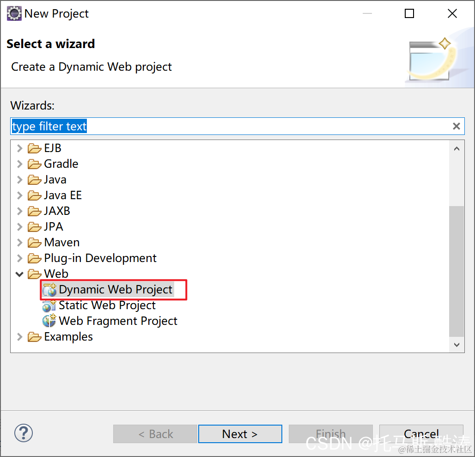Click the Java EE folder icon
This screenshot has height=457, width=475.
[34, 195]
